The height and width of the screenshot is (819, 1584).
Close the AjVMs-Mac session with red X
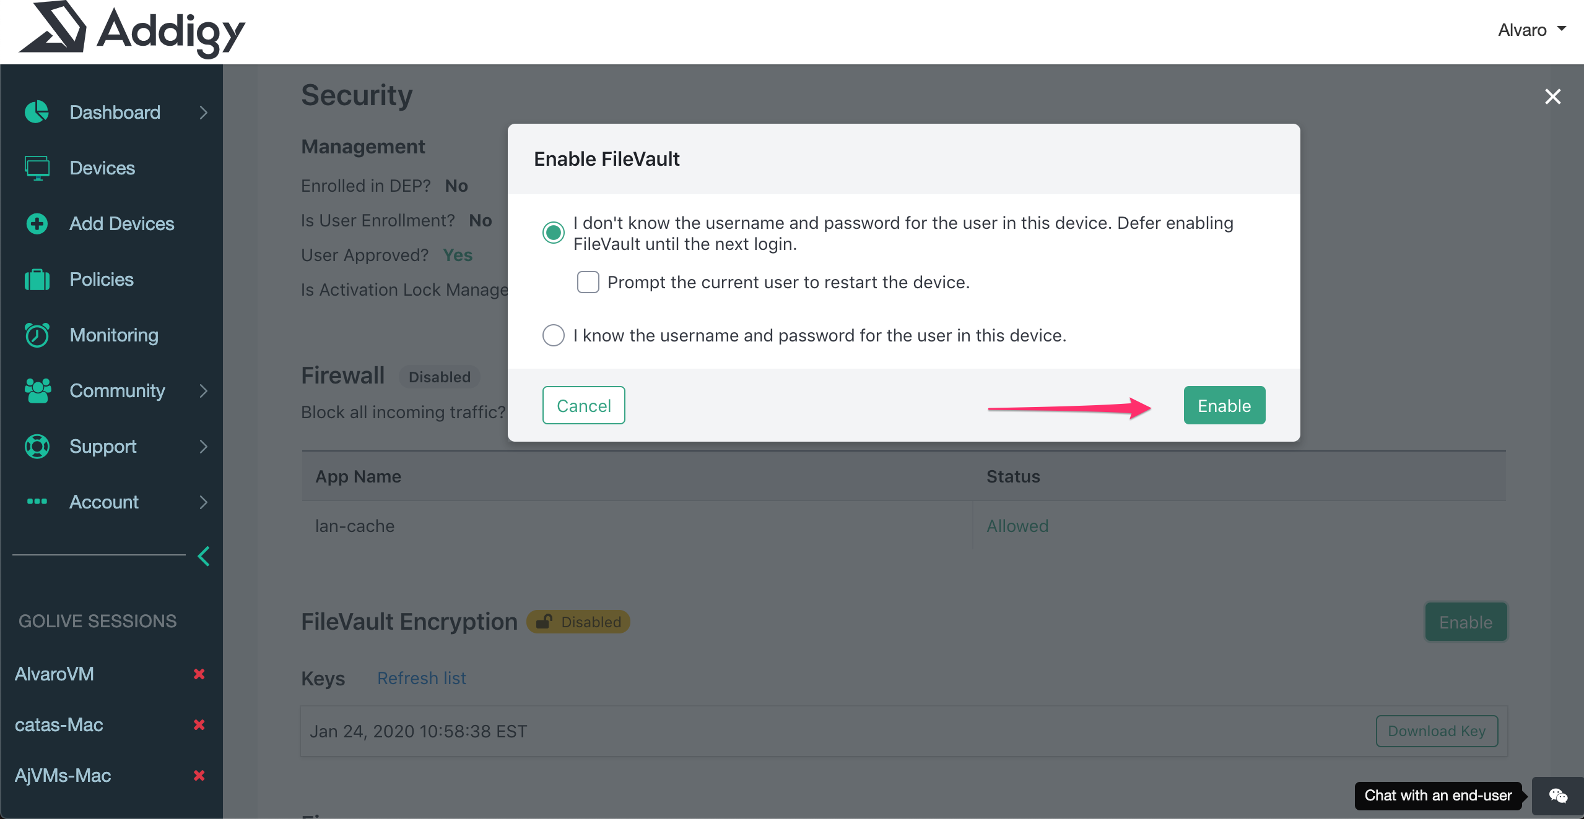[x=199, y=775]
